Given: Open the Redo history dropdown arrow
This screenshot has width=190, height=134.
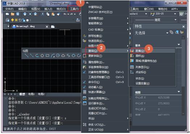Looking at the screenshot, I should click(x=75, y=14).
